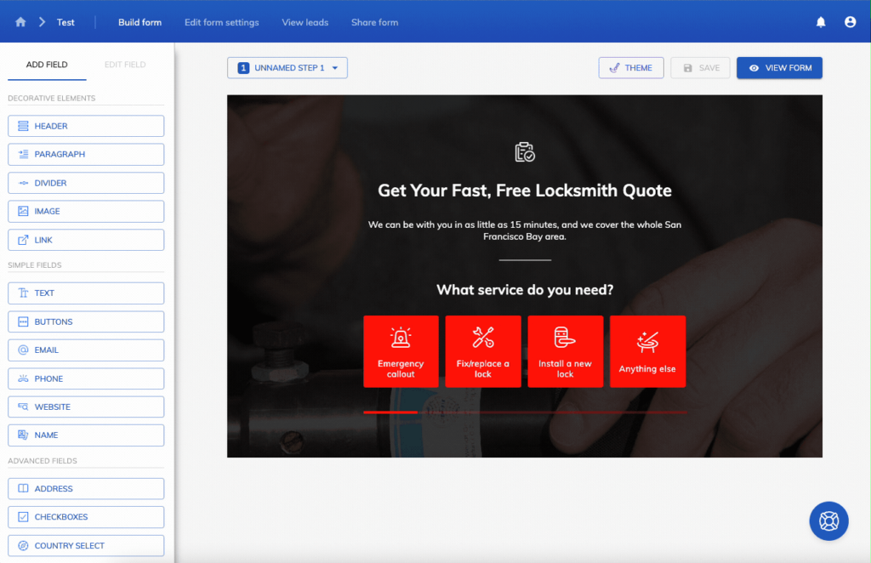This screenshot has width=871, height=563.
Task: Open the Share form tab
Action: click(x=374, y=22)
